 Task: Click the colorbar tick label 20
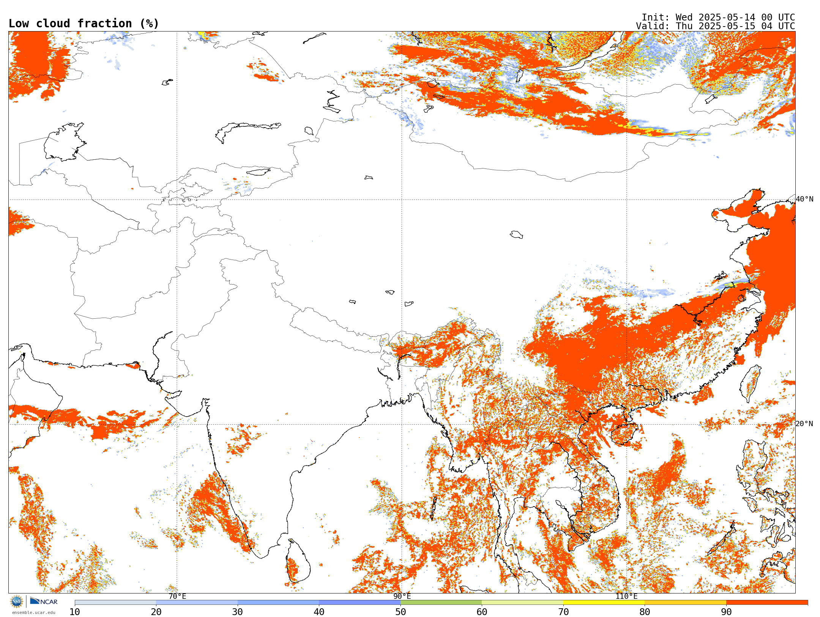point(156,612)
